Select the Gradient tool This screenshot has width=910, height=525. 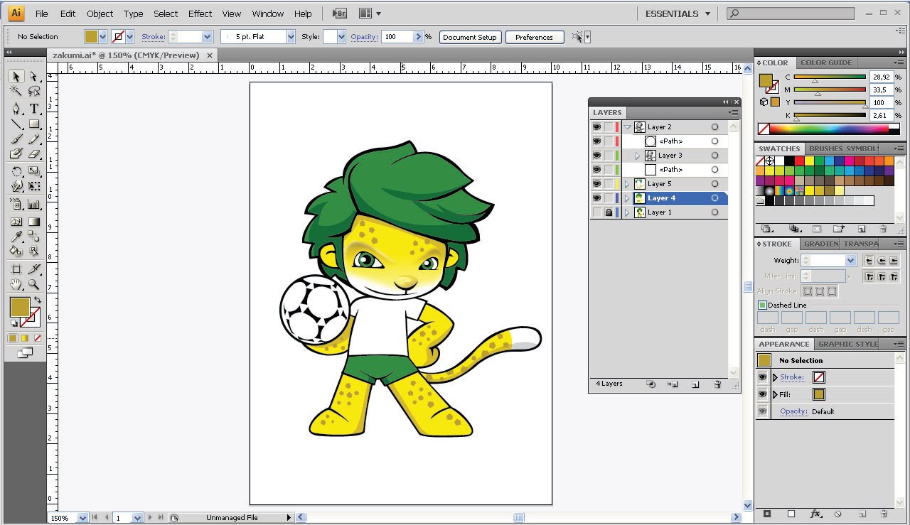click(x=33, y=222)
